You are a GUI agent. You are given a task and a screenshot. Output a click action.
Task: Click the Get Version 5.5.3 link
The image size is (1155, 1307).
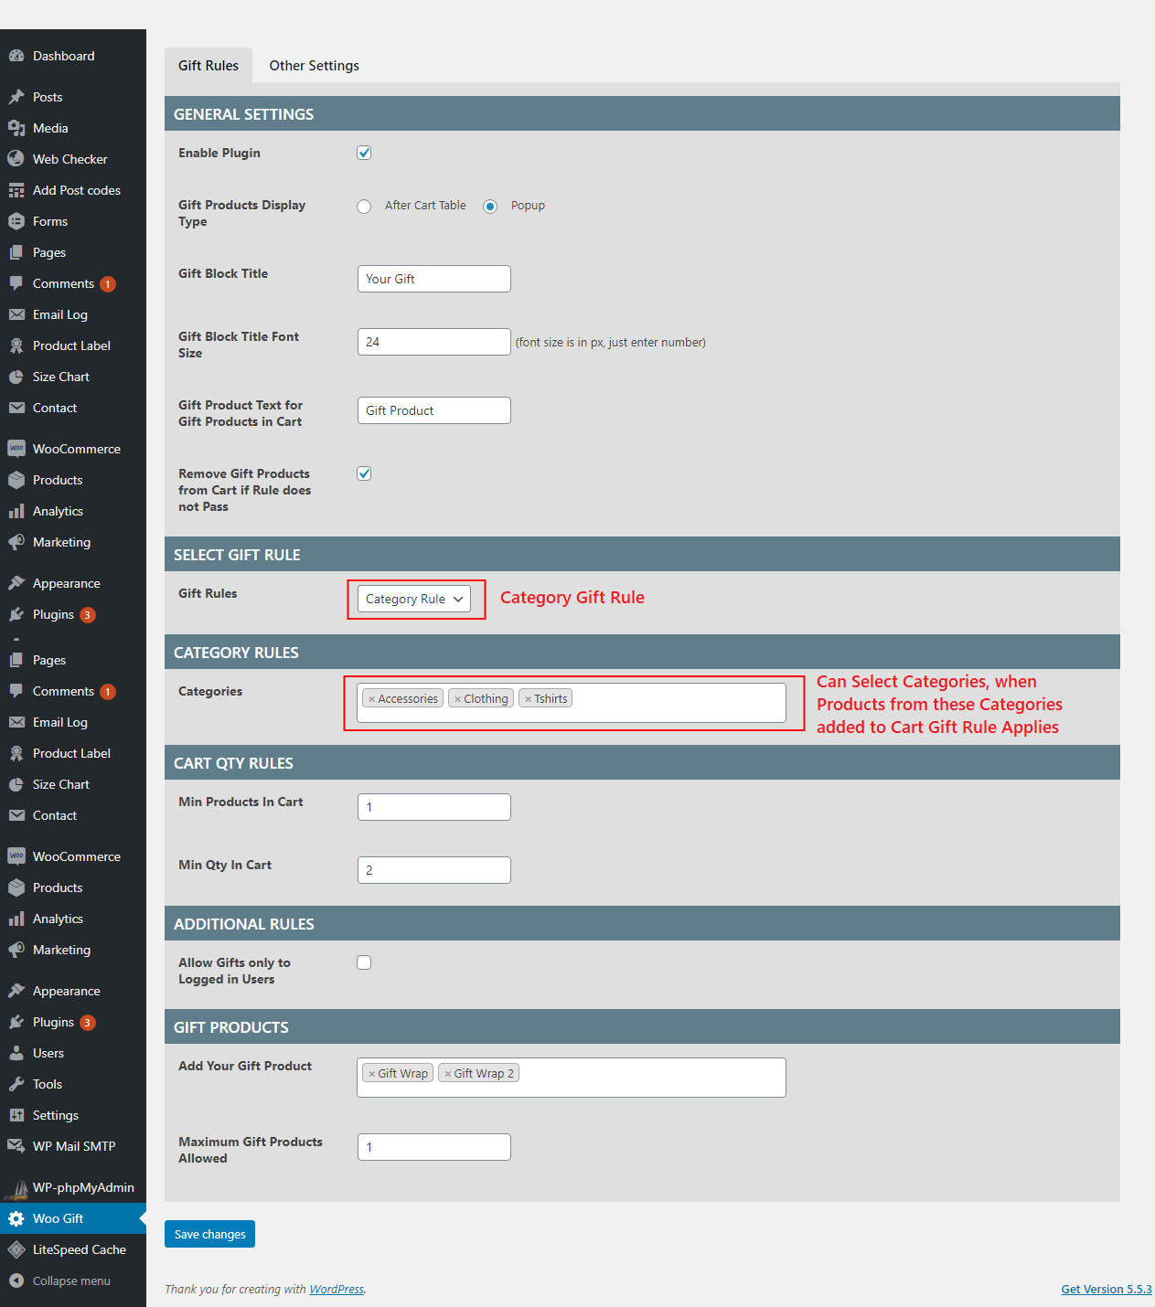click(x=1107, y=1289)
